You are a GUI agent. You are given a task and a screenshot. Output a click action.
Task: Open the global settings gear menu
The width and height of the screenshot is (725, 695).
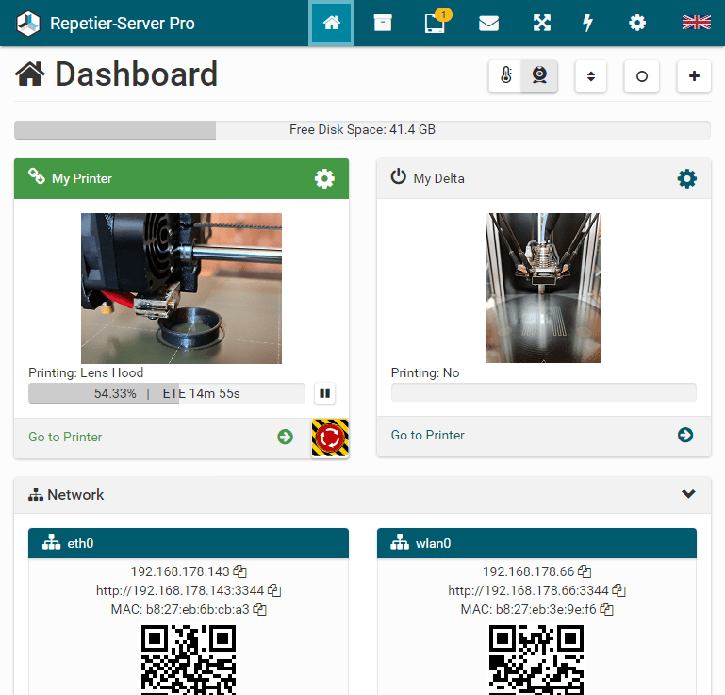638,24
